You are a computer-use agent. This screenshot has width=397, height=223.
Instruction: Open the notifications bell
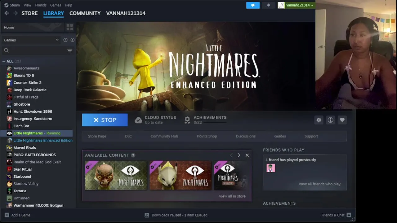coord(269,5)
